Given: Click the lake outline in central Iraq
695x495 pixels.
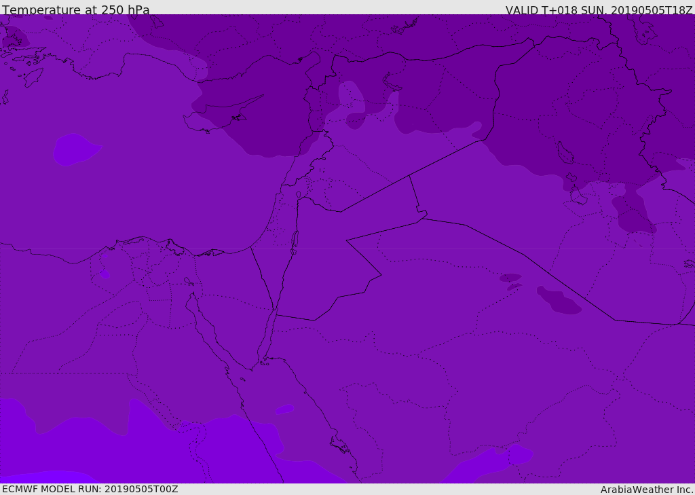Looking at the screenshot, I should pos(565,153).
